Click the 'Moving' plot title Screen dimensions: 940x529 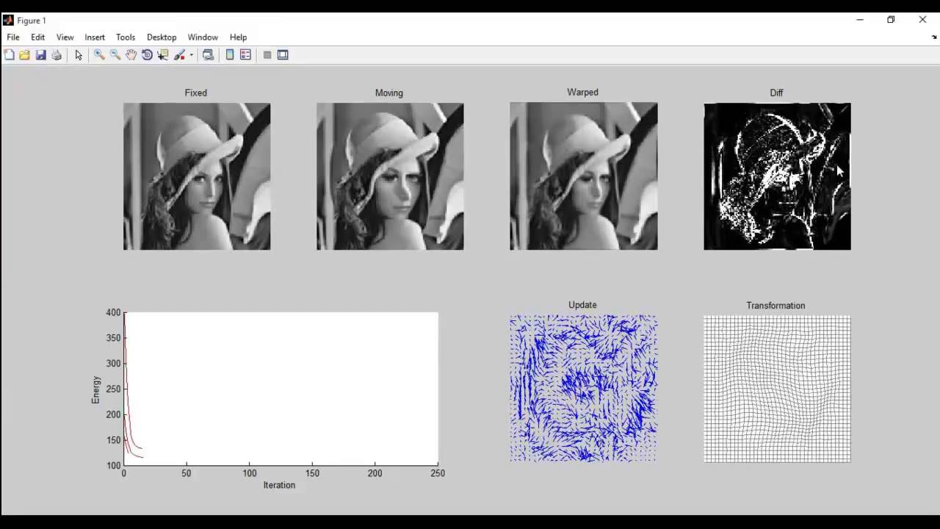(x=389, y=93)
